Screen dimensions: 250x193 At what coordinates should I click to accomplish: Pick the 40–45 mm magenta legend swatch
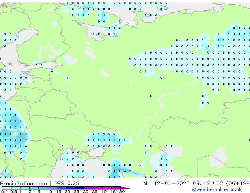click(x=107, y=188)
